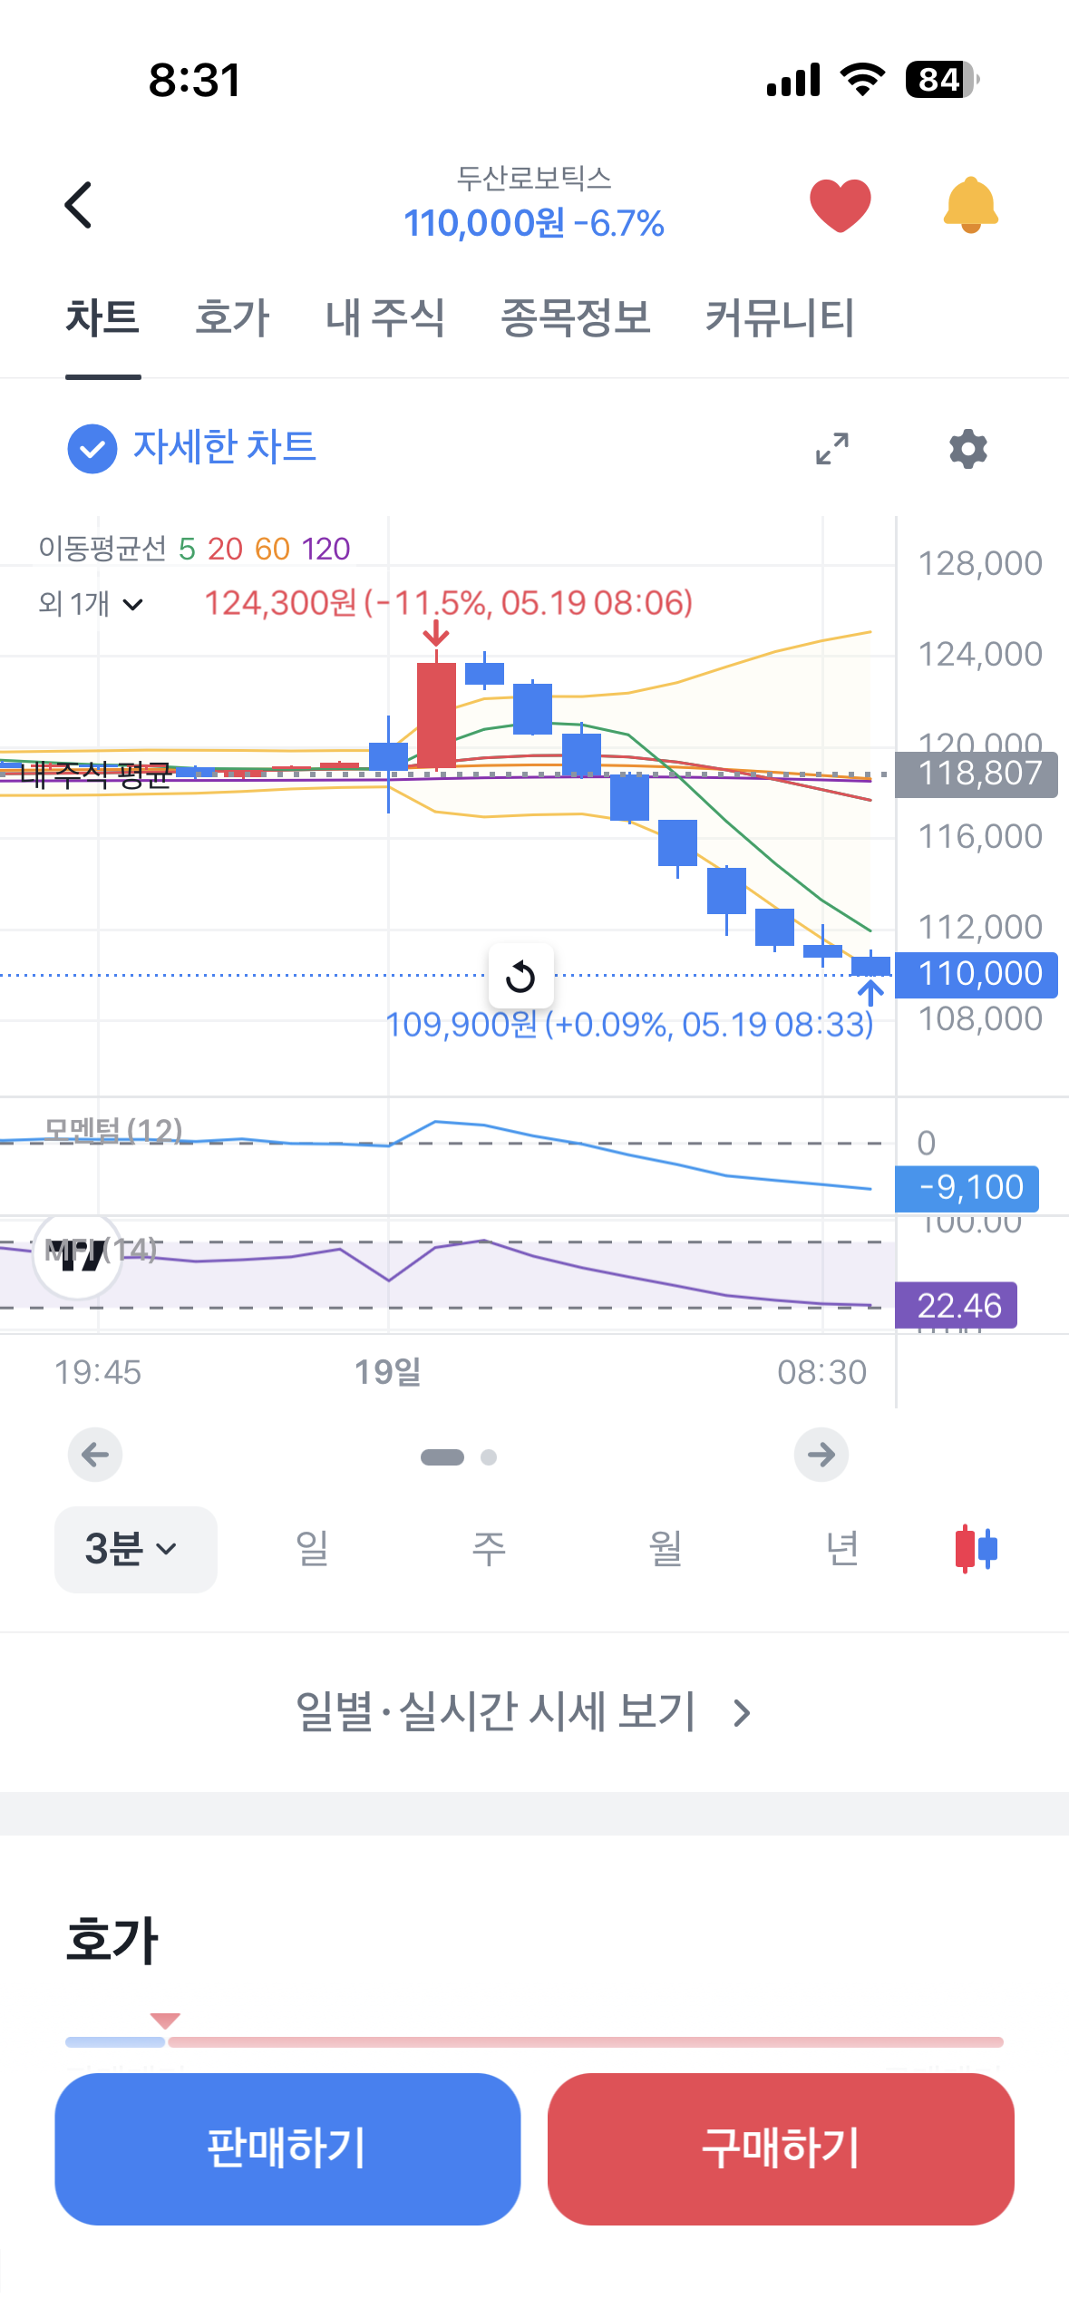This screenshot has width=1069, height=2318.
Task: Tap the 판매하기 sell button
Action: coord(287,2148)
